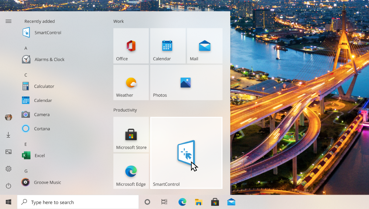This screenshot has width=369, height=209.
Task: Open Alarms & Clock from app list
Action: pyautogui.click(x=43, y=59)
